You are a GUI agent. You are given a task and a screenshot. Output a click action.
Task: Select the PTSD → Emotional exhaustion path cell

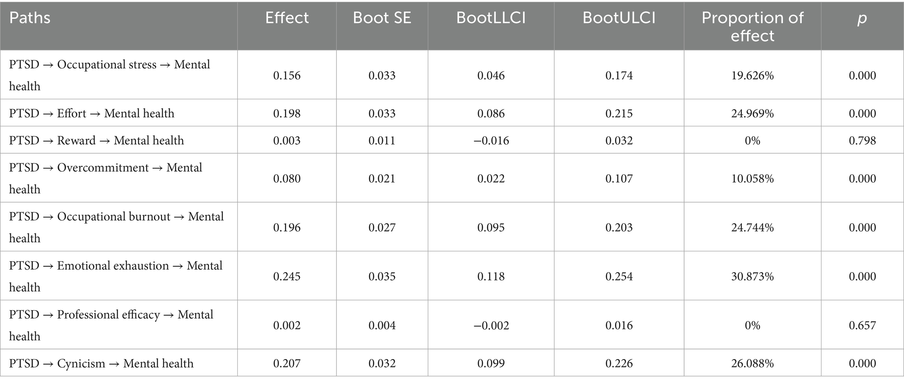coord(116,276)
